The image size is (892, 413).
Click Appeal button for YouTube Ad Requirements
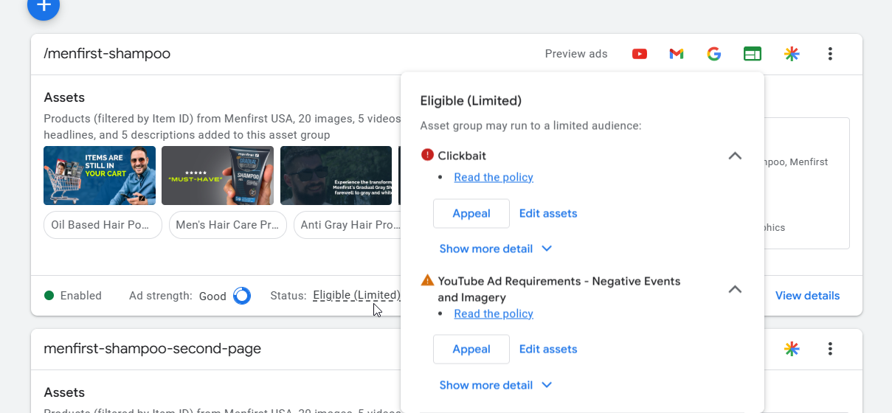[x=471, y=349]
